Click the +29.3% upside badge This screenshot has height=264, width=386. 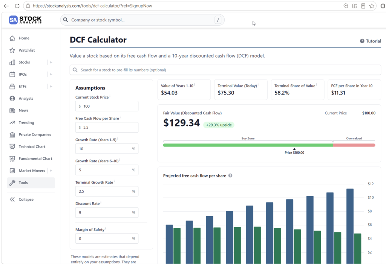pos(219,125)
